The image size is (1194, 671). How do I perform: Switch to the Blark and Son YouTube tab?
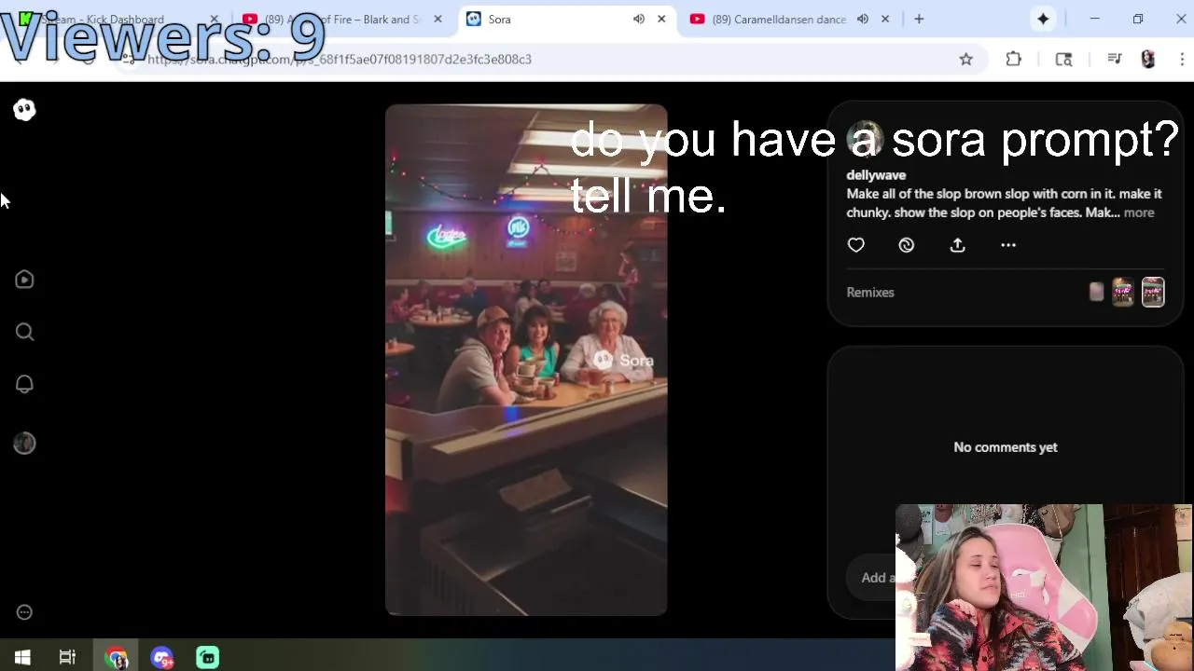tap(340, 19)
